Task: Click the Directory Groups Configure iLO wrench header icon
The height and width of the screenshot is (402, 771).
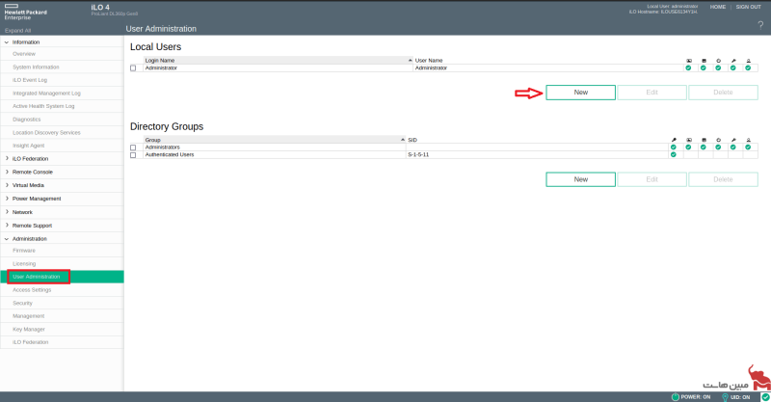Action: (x=733, y=140)
